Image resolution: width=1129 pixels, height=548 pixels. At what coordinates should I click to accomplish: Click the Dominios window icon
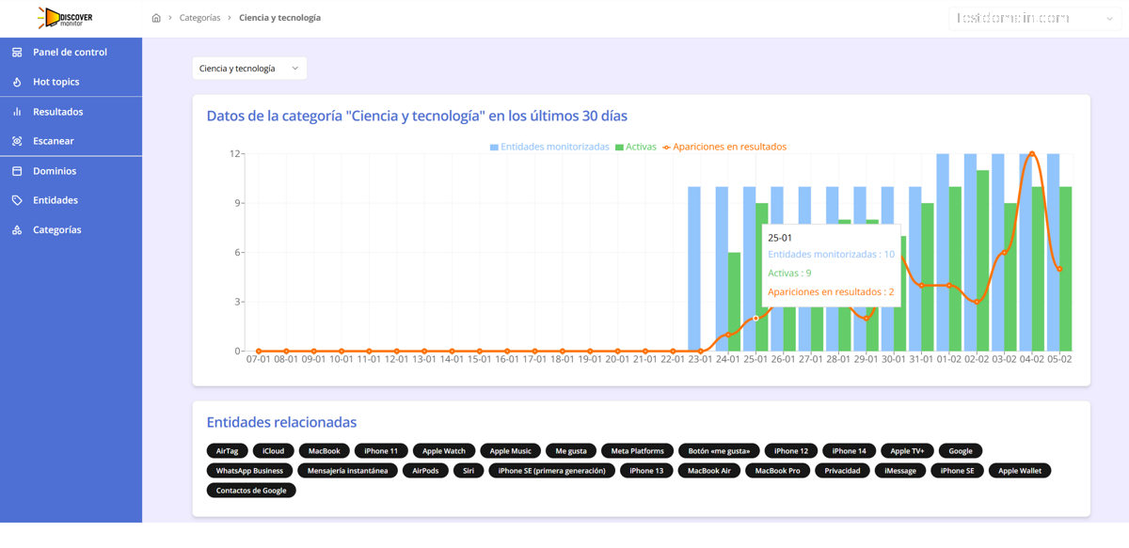[x=17, y=171]
